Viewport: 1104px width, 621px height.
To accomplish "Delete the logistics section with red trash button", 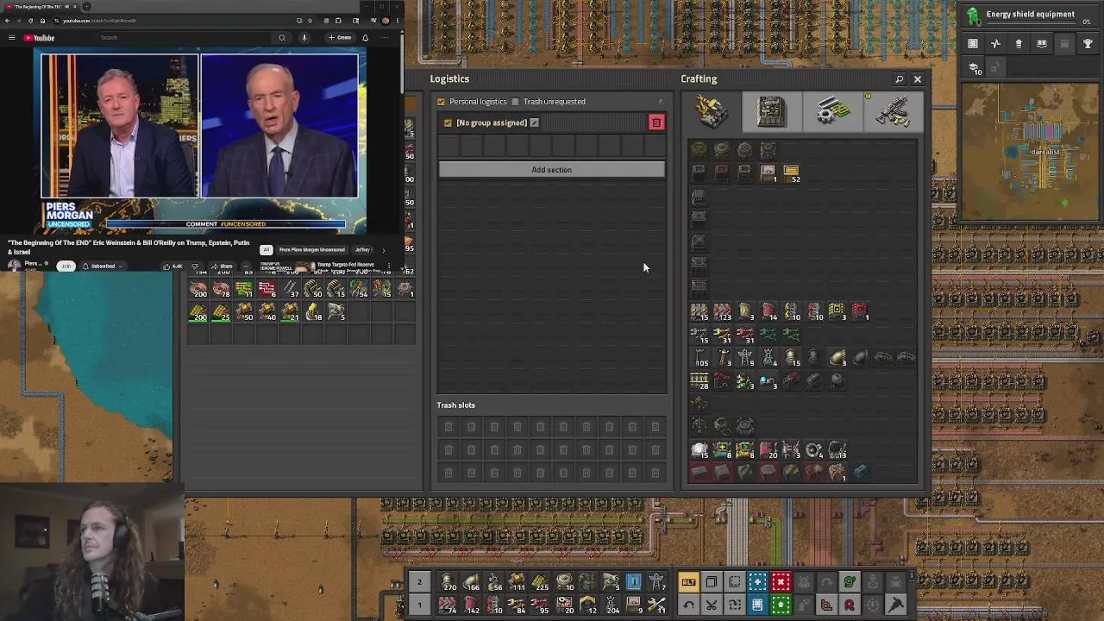I will tap(656, 122).
